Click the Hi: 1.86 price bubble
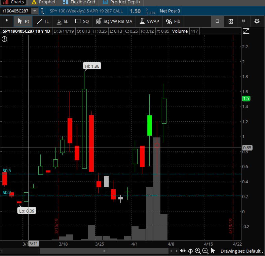 click(92, 66)
